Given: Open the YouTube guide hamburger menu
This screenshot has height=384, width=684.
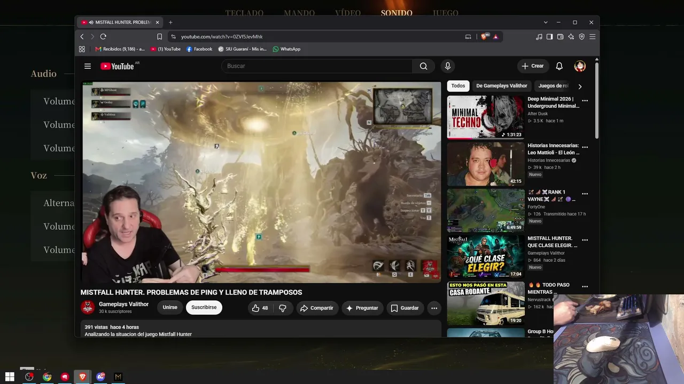Looking at the screenshot, I should [x=88, y=66].
